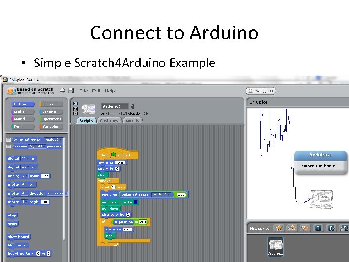349x262 pixels.
Task: Get a surprise sprite icon
Action: (x=305, y=228)
